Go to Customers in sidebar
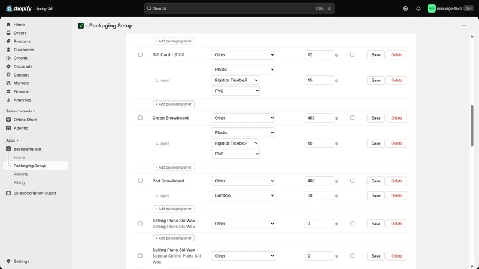The image size is (479, 269). 24,50
